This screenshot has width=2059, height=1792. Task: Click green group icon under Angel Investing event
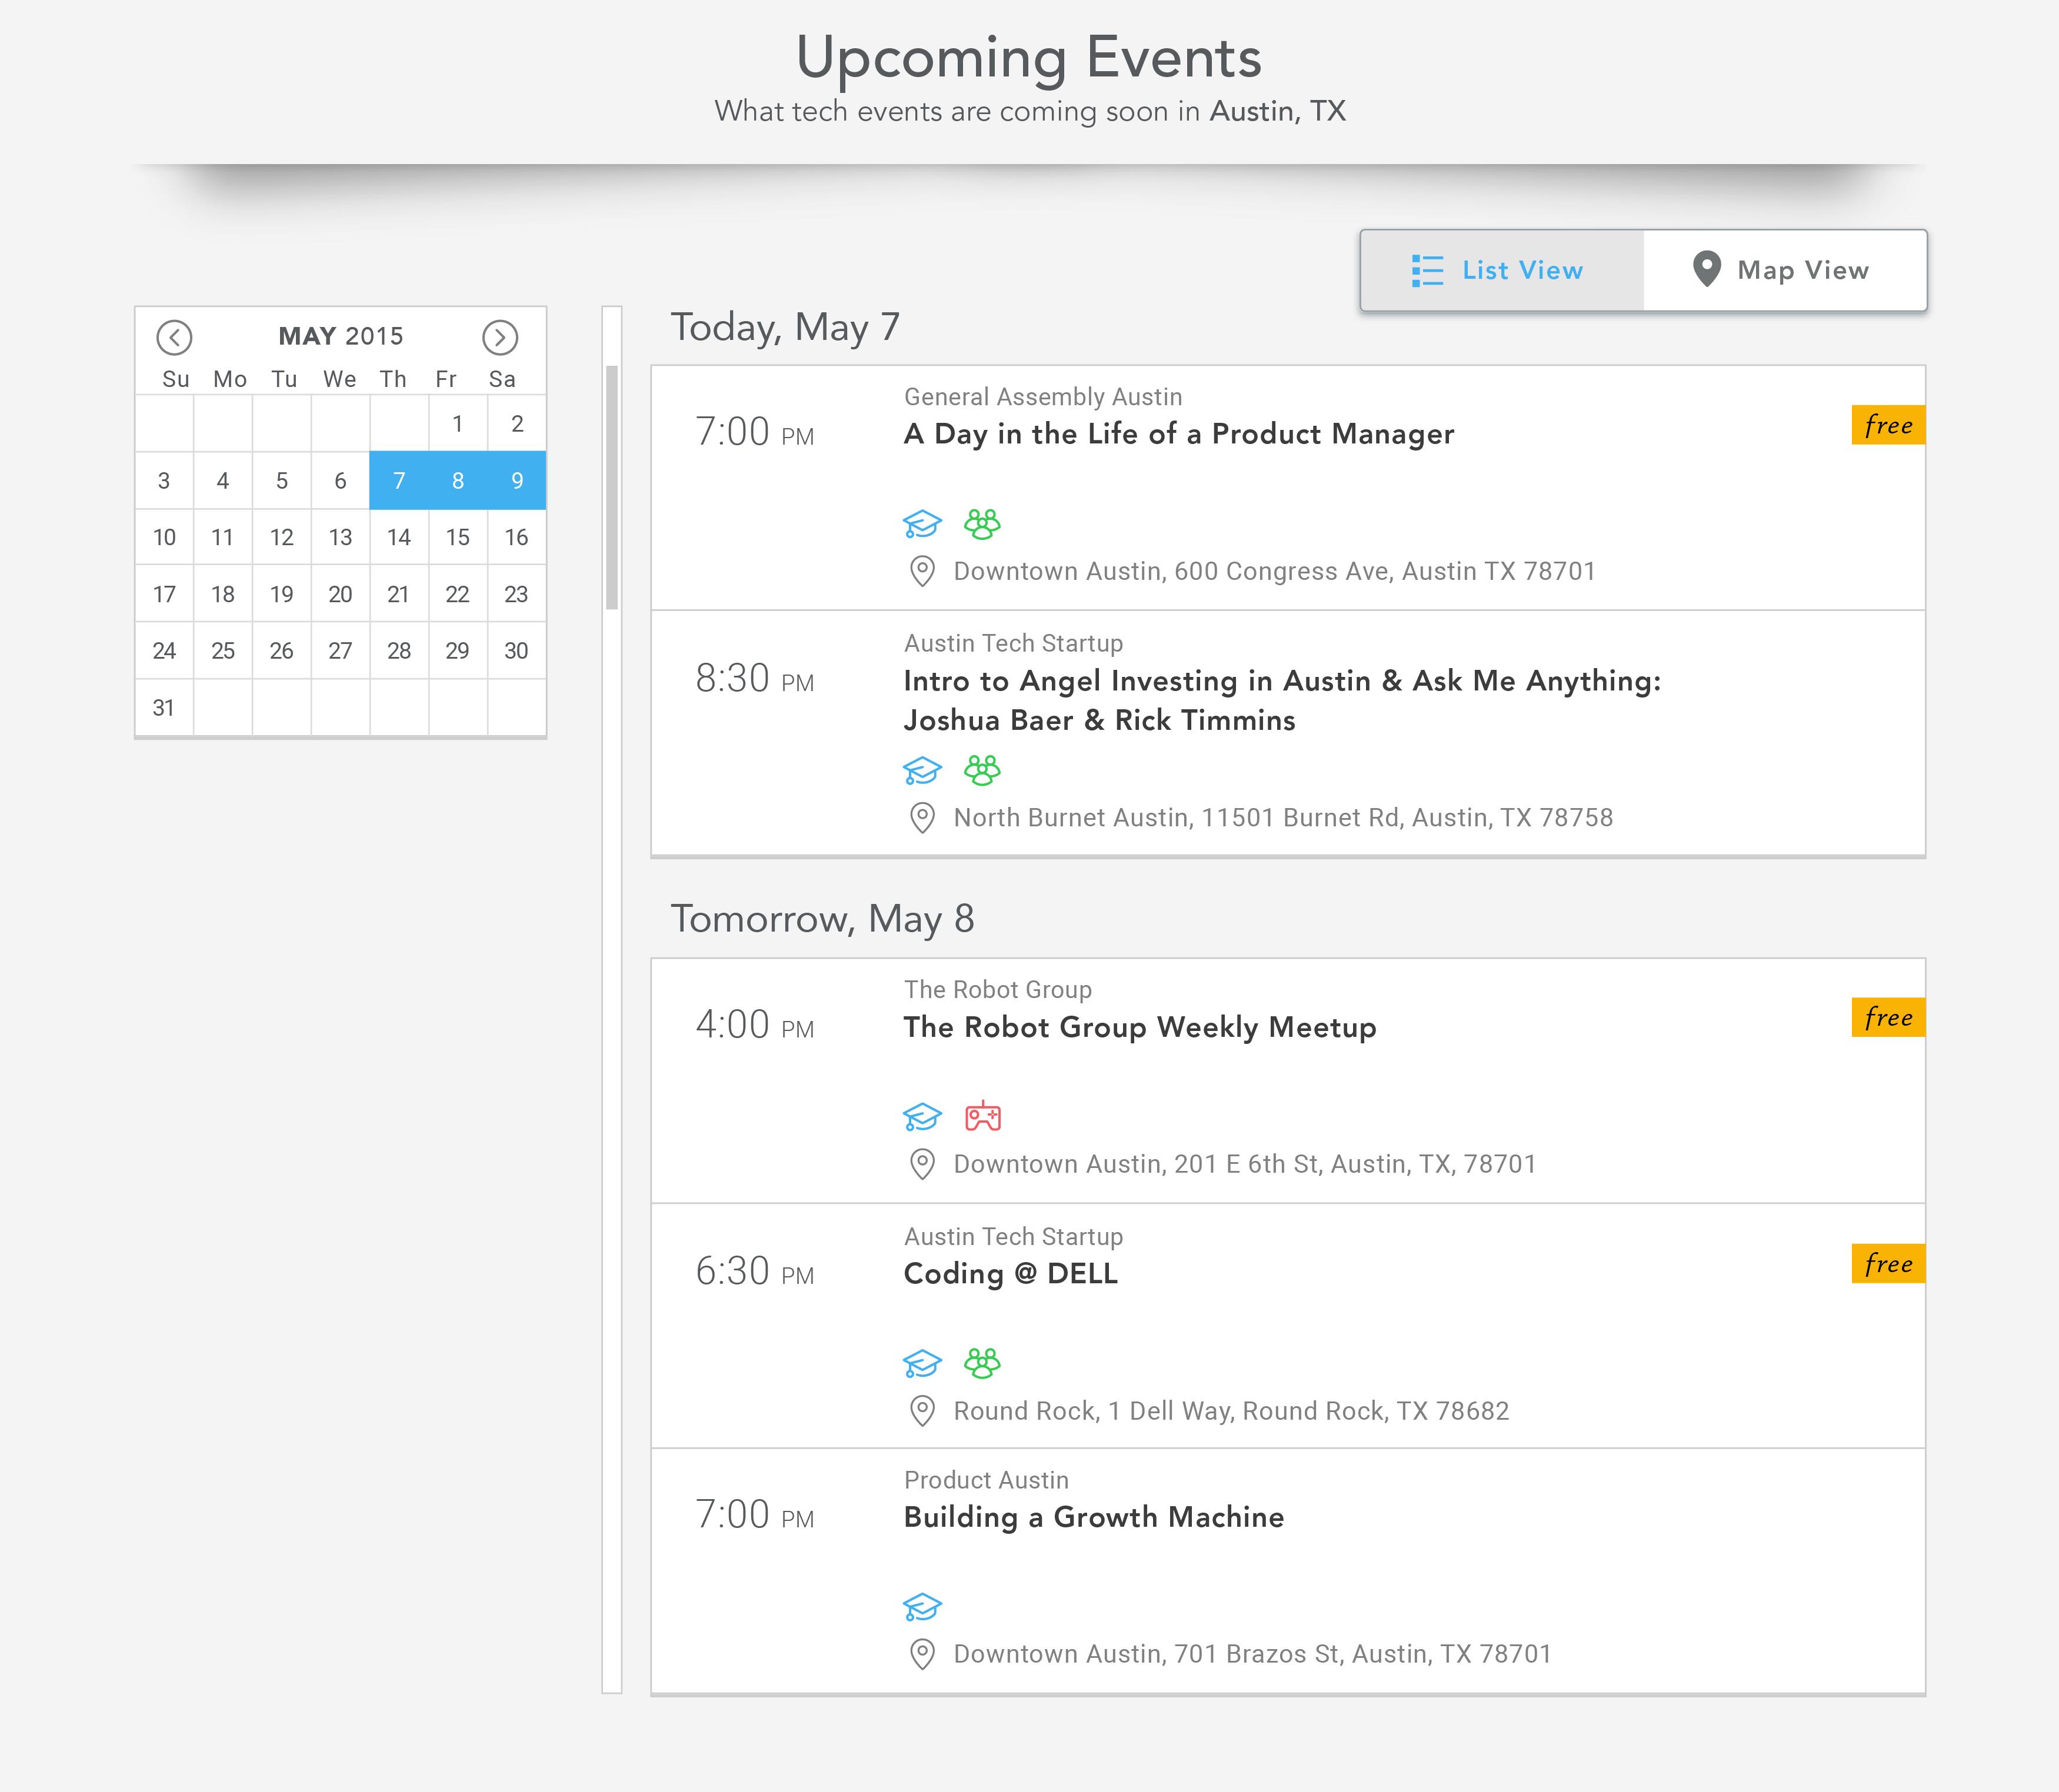click(981, 770)
